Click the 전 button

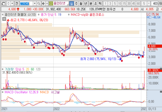coord(17,4)
